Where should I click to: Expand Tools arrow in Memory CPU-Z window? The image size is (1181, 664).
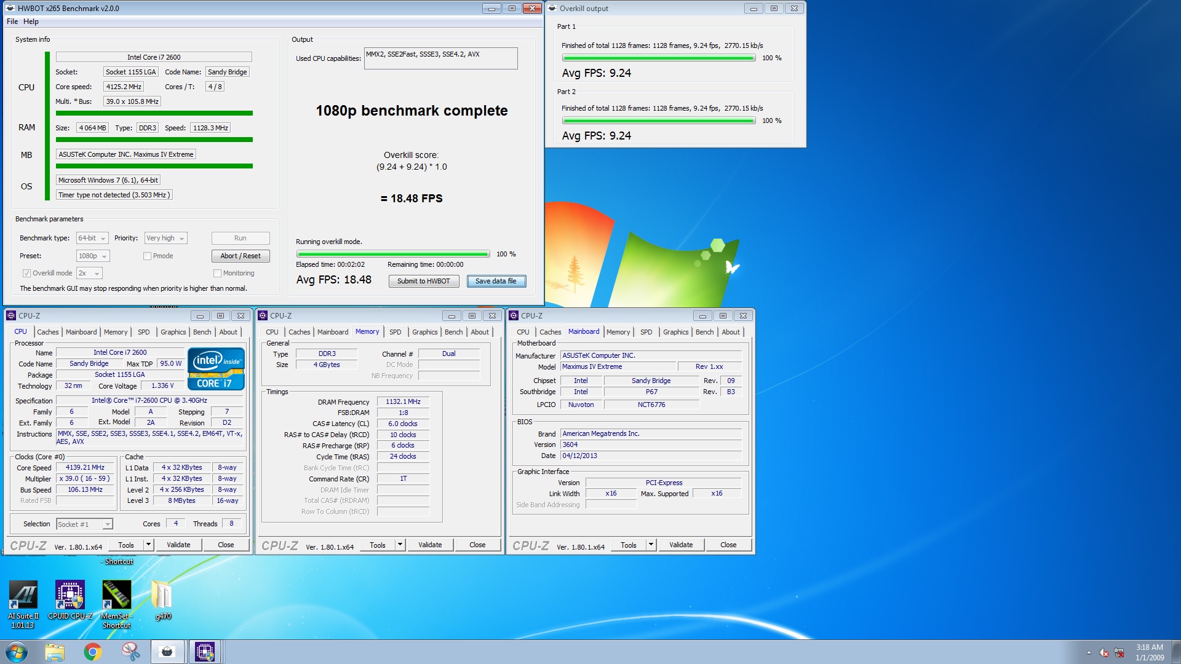pyautogui.click(x=400, y=545)
